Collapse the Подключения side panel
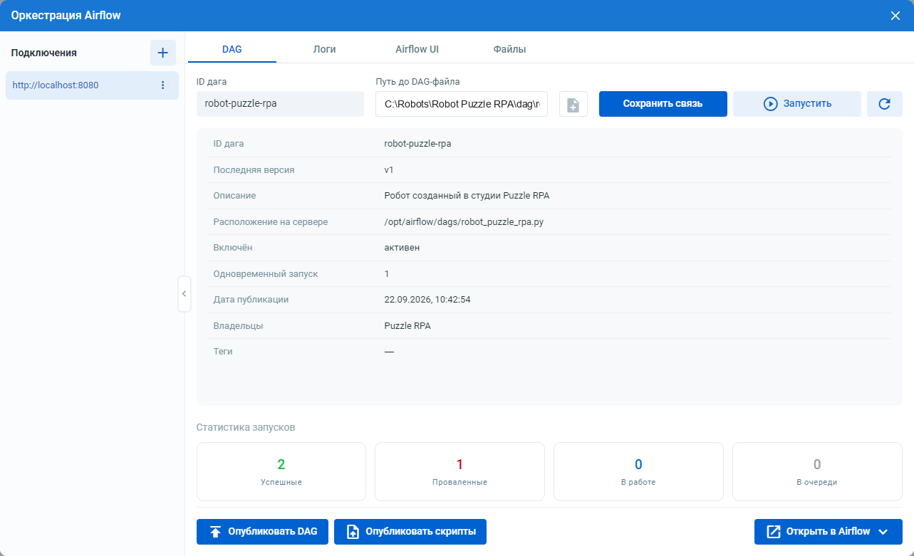This screenshot has height=556, width=914. pyautogui.click(x=185, y=294)
